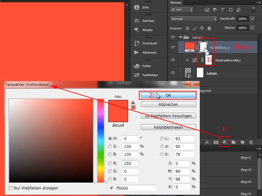The width and height of the screenshot is (262, 196).
Task: Confirm color with OK button
Action: (x=168, y=95)
